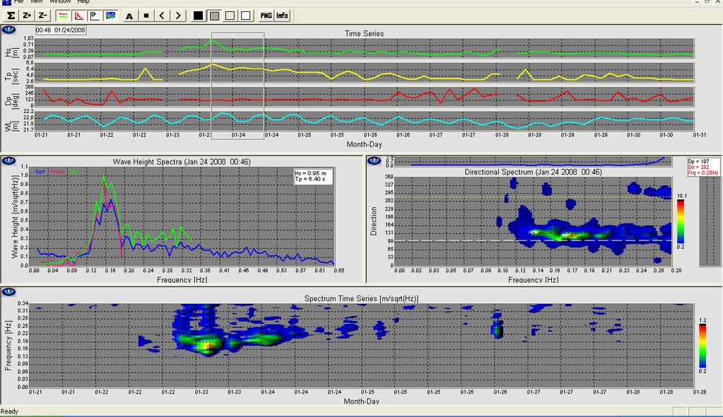The image size is (723, 417).
Task: Click the Wave Height [m/sqrt(Hz)] axis label
Action: [x=16, y=216]
